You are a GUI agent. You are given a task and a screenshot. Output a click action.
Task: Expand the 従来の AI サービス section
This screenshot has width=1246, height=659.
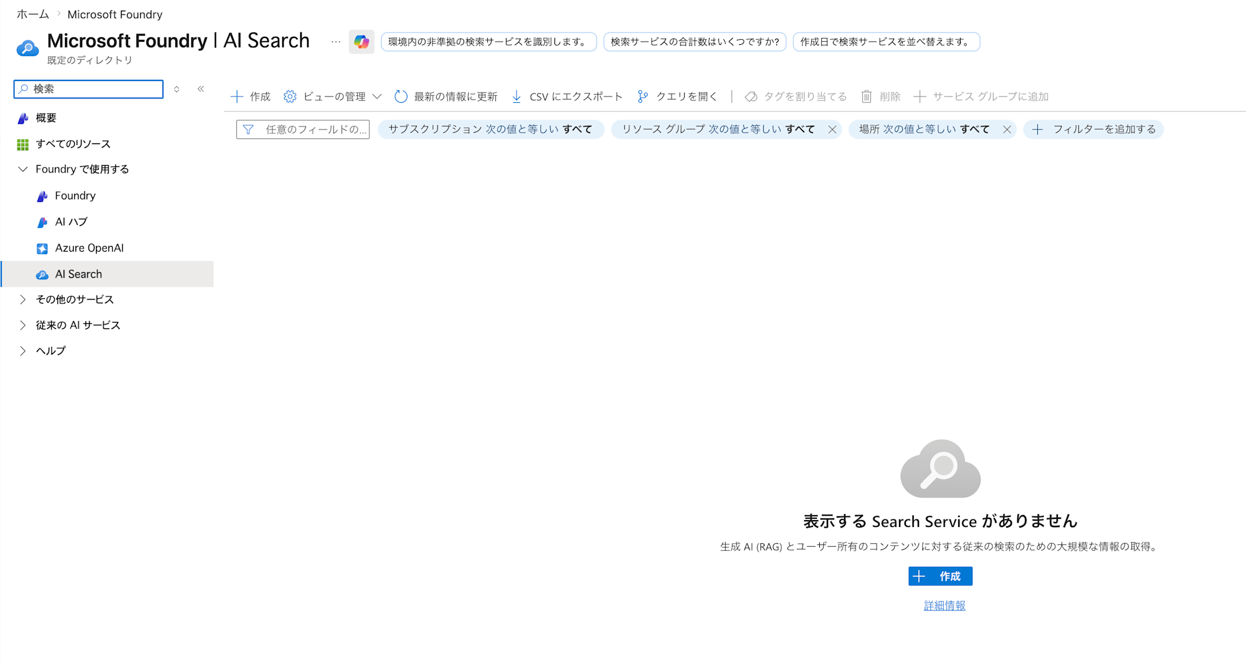[23, 325]
